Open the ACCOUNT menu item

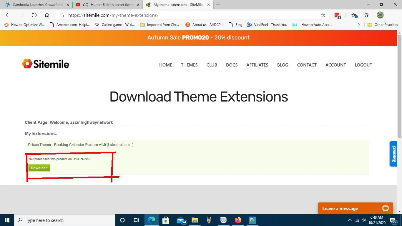click(x=335, y=65)
